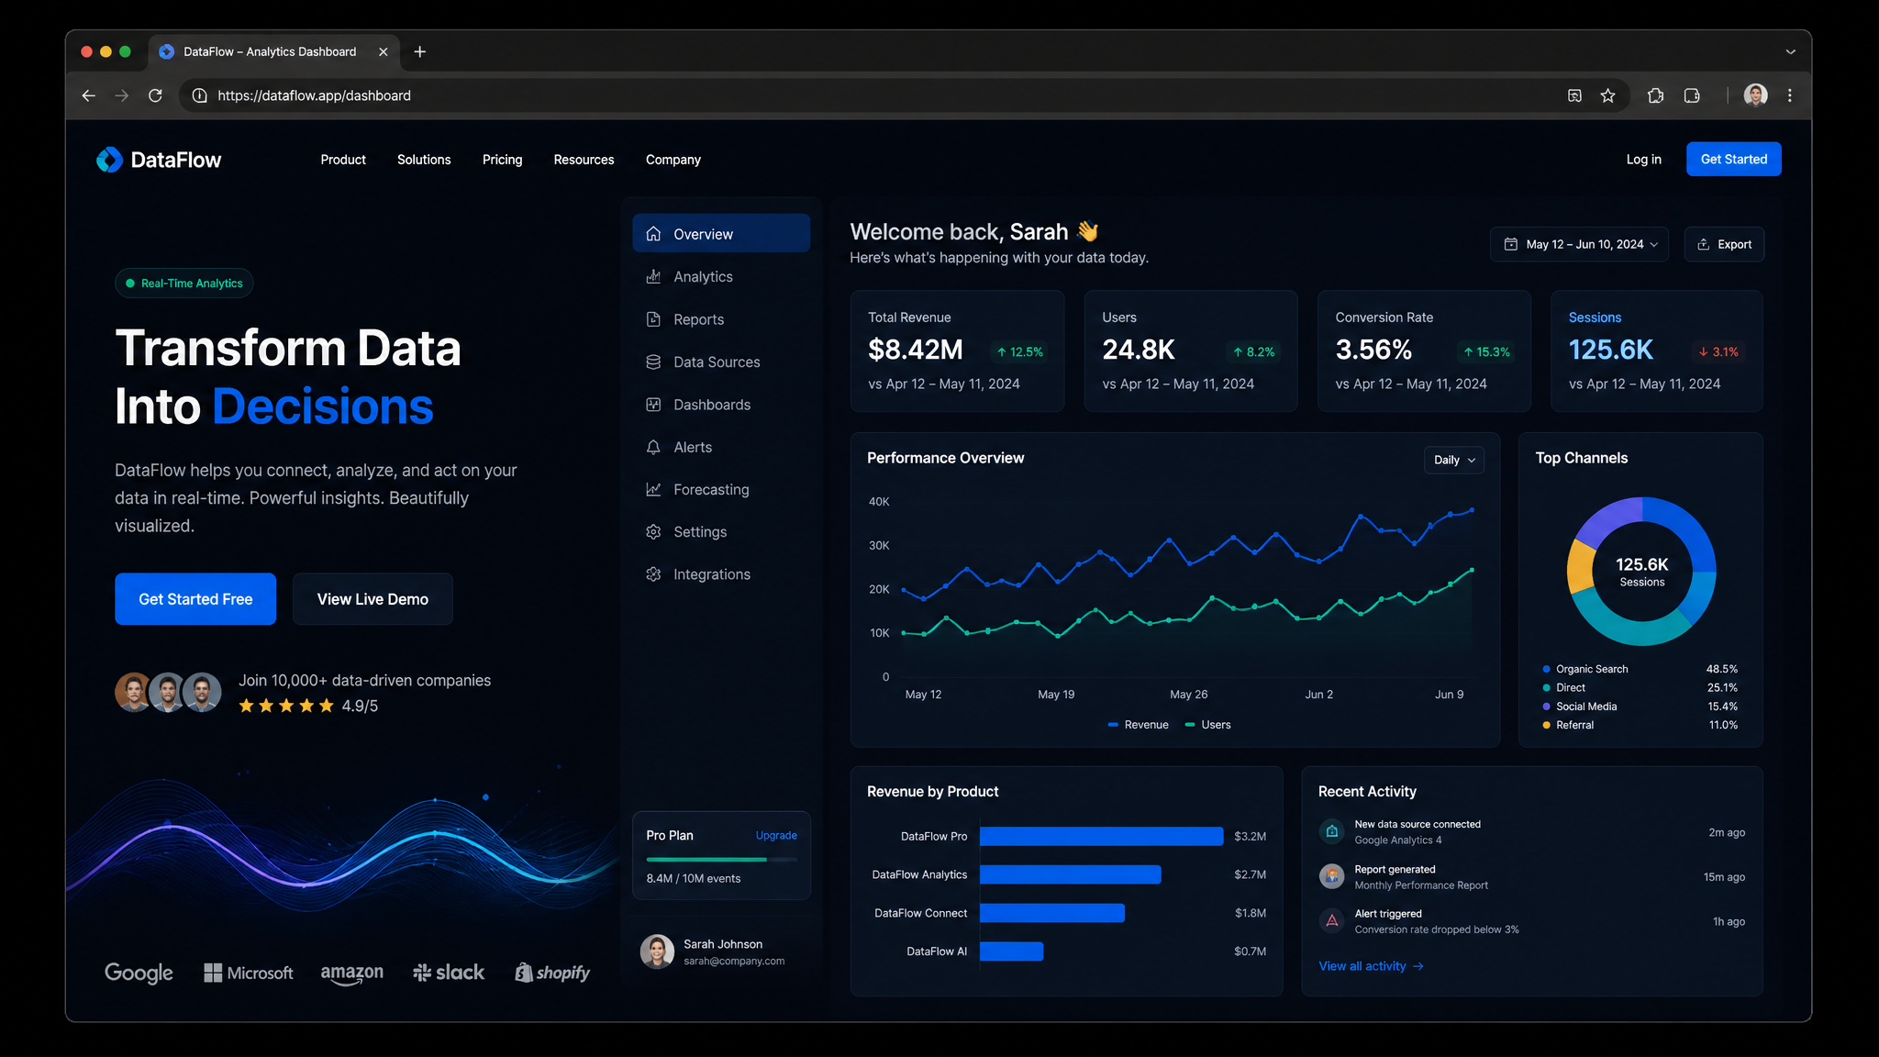The width and height of the screenshot is (1879, 1057).
Task: Toggle the Revenue series in chart legend
Action: pyautogui.click(x=1138, y=725)
